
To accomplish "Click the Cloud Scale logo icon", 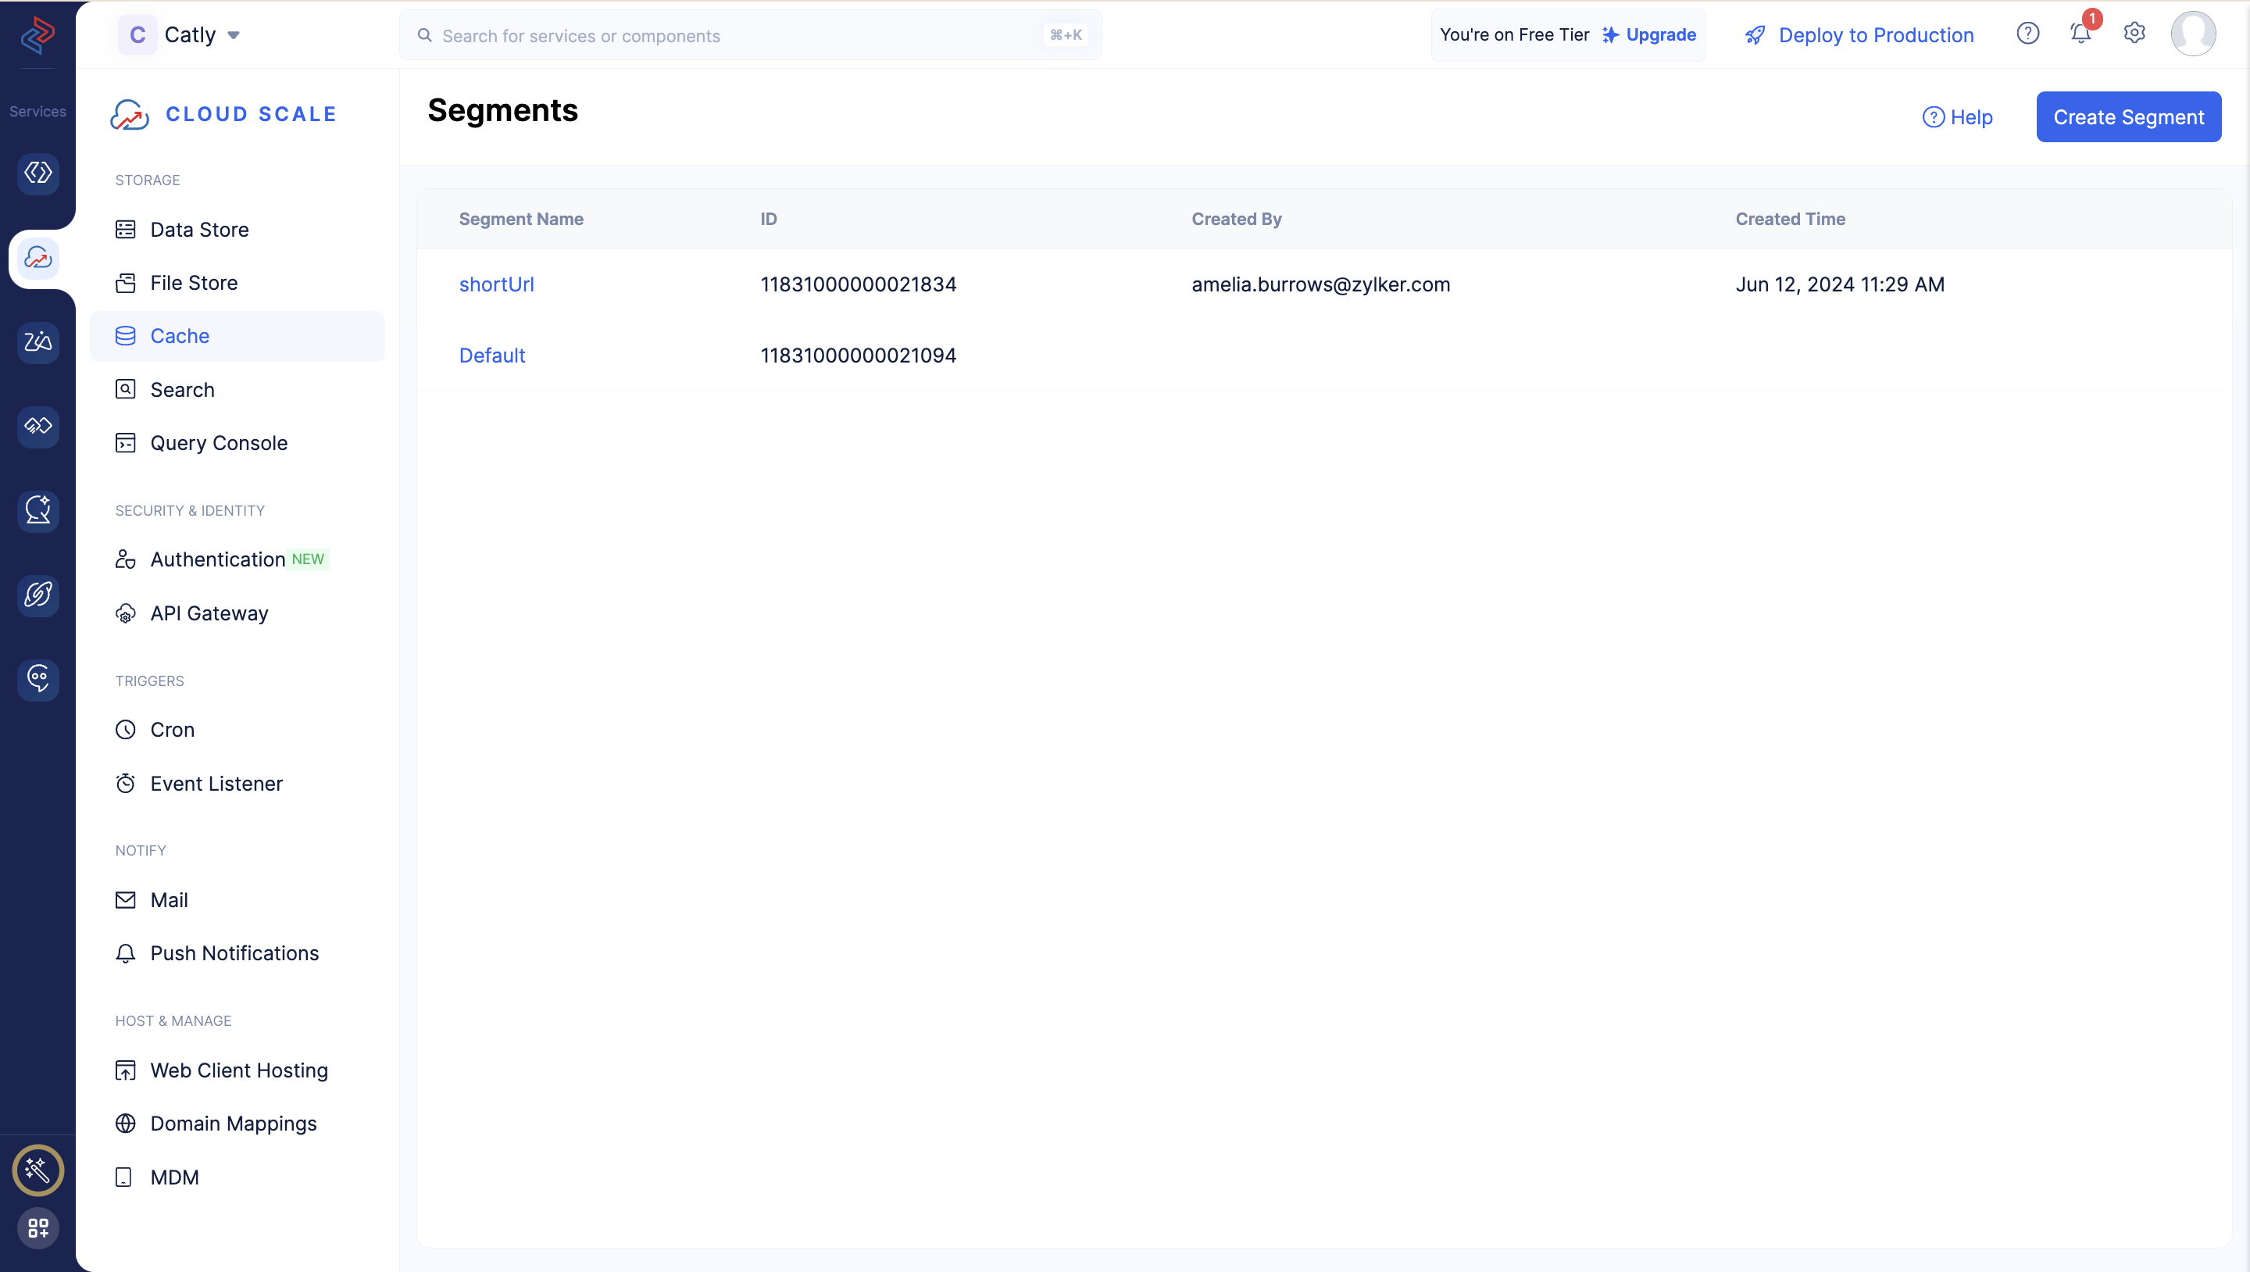I will 128,114.
